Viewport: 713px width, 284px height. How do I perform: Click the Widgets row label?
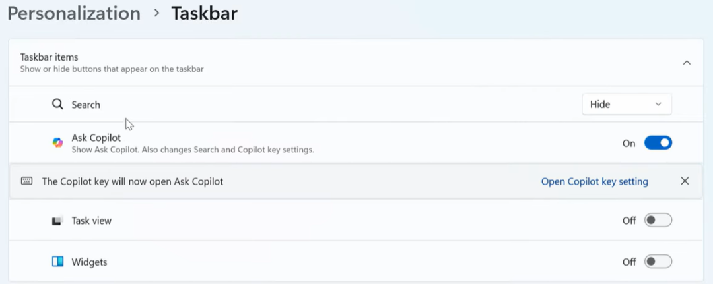point(89,262)
